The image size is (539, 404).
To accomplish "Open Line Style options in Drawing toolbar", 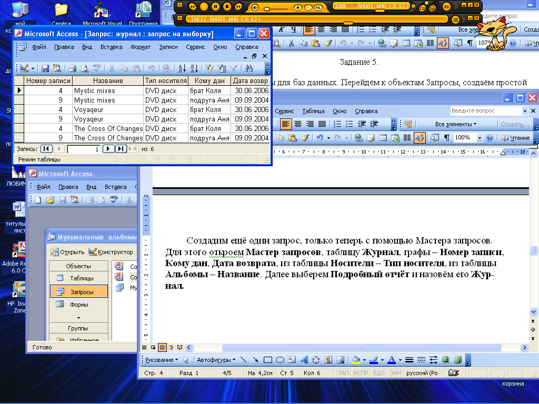I will [409, 360].
